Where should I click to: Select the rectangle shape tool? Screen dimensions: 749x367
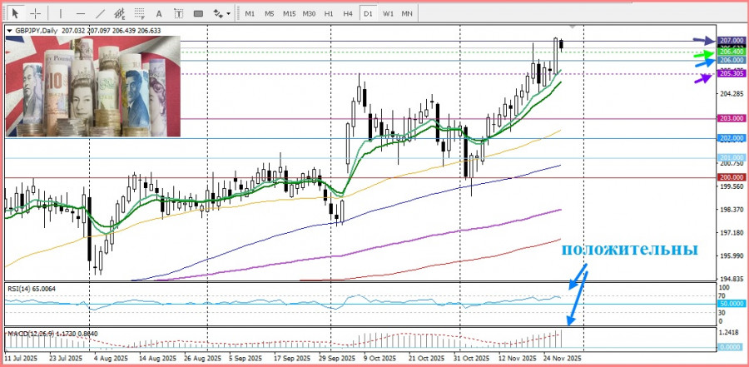click(198, 13)
